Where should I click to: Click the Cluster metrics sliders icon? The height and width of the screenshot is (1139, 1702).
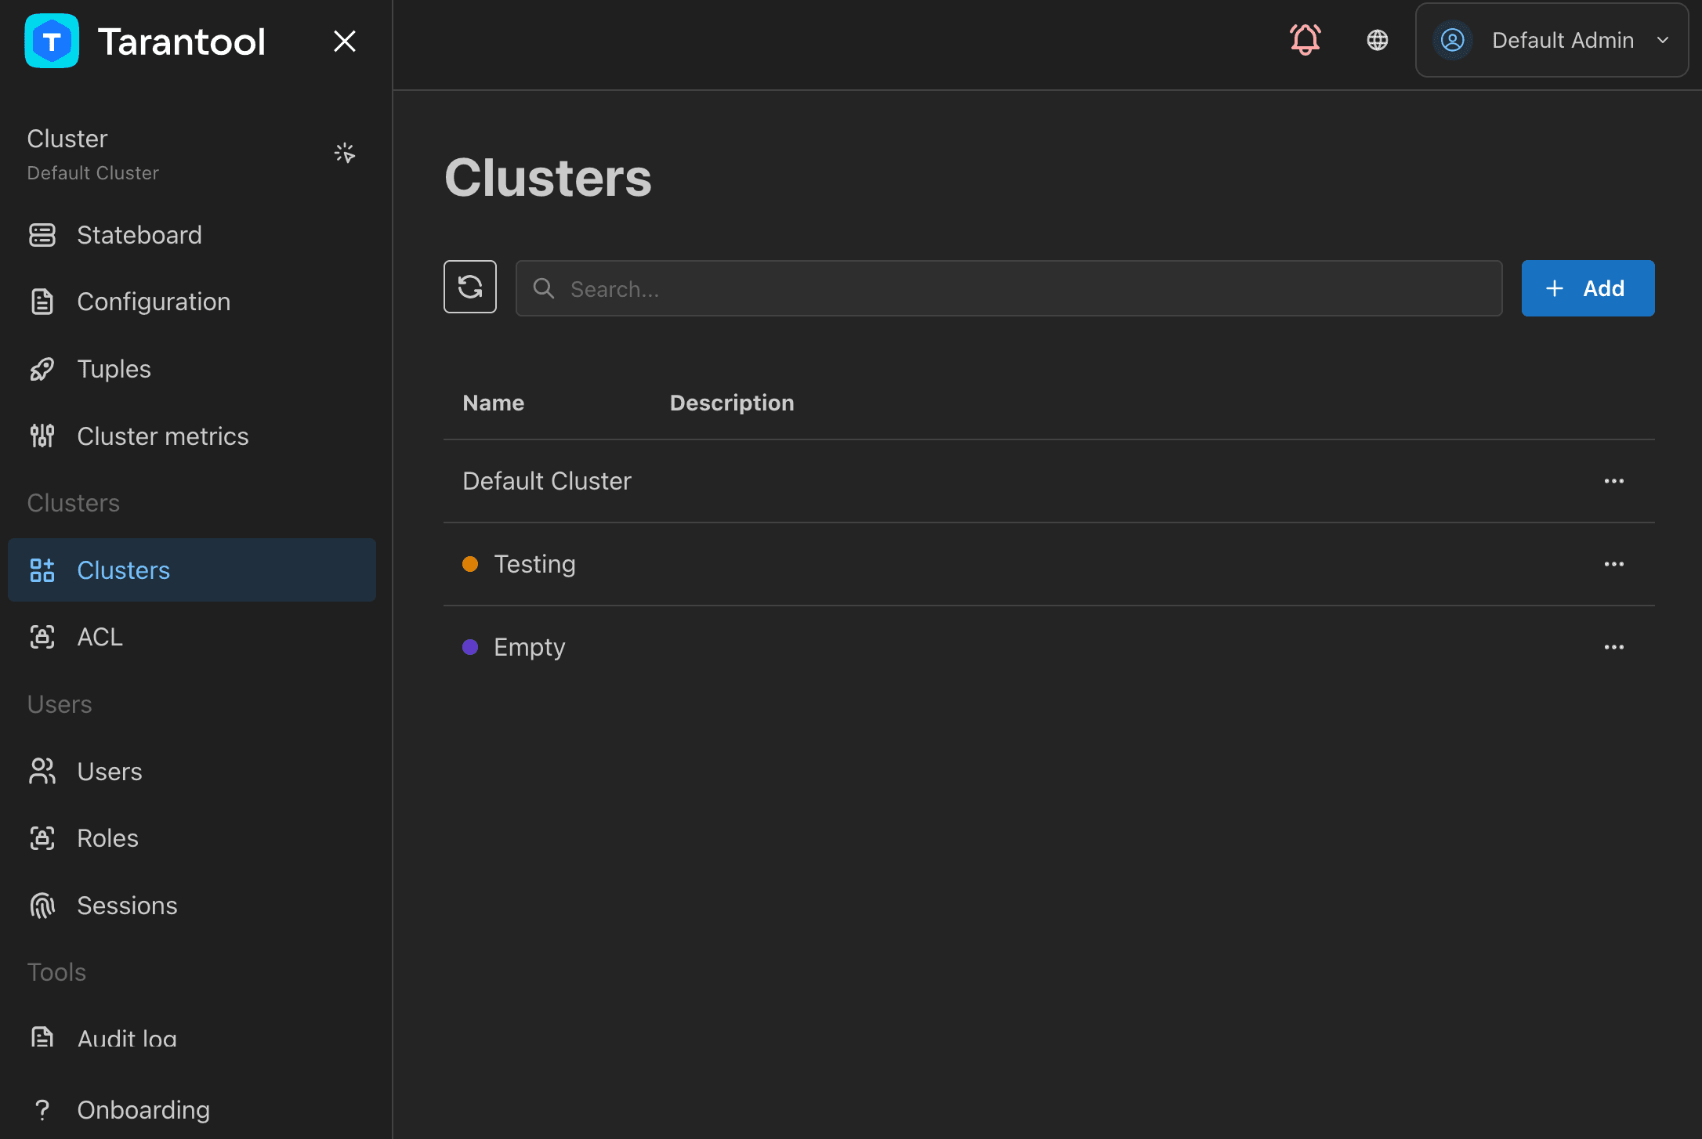42,436
